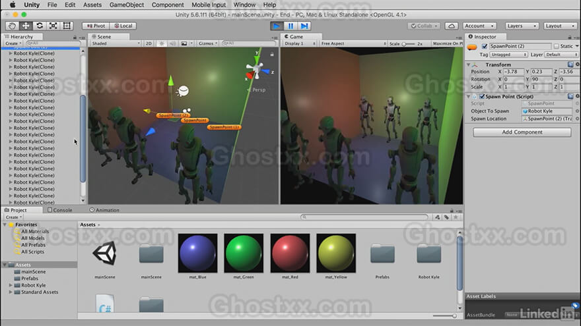581x326 pixels.
Task: Select the Move tool in toolbar
Action: [x=26, y=26]
